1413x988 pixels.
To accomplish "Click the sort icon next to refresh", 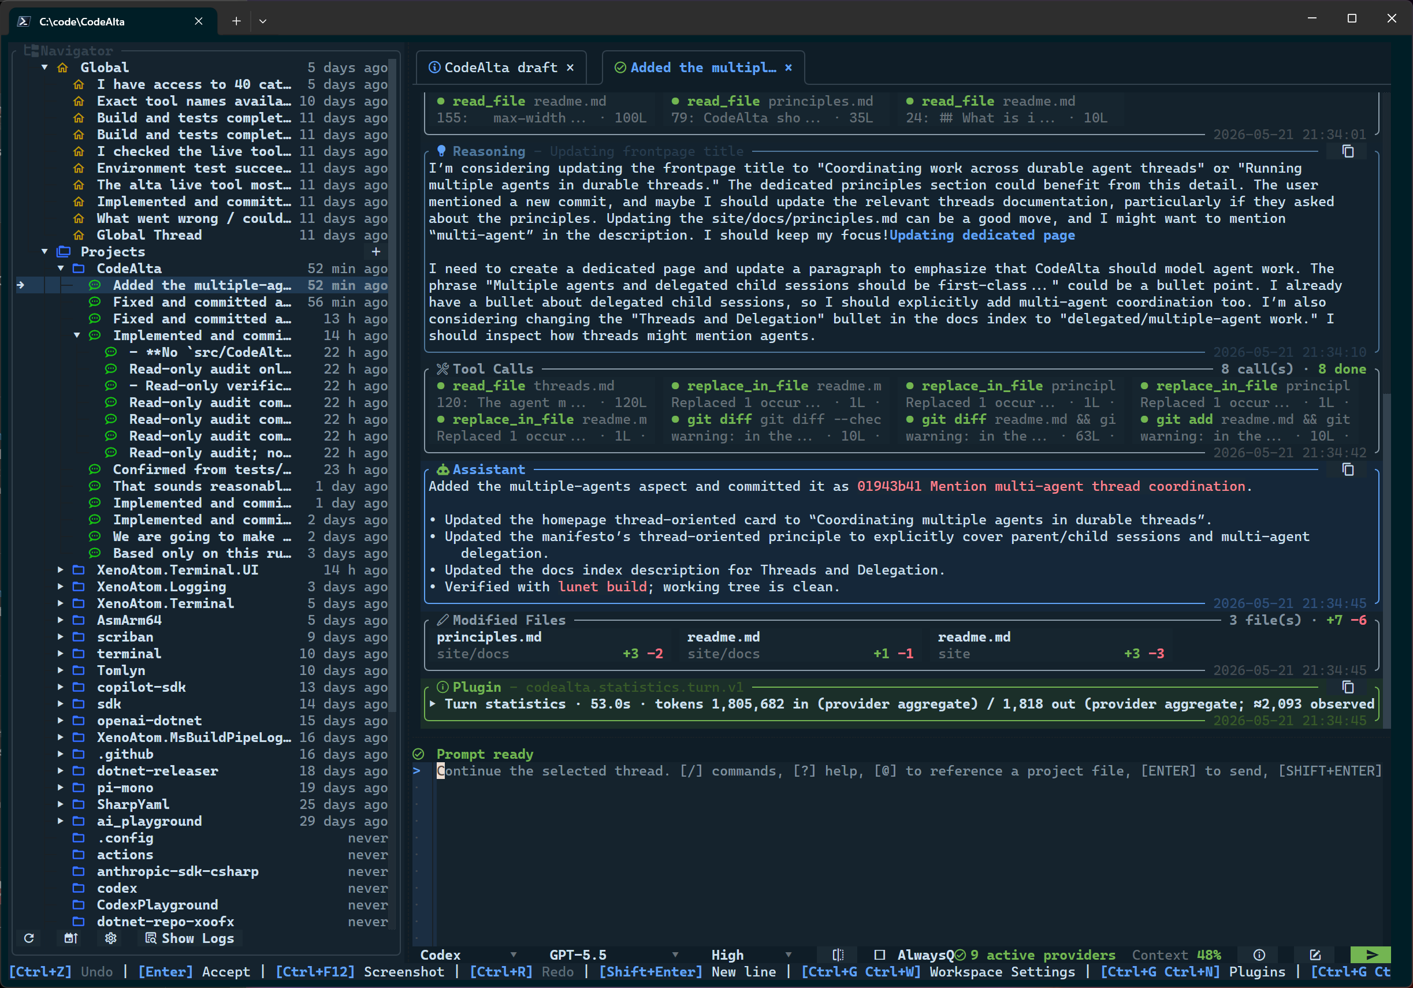I will coord(71,938).
